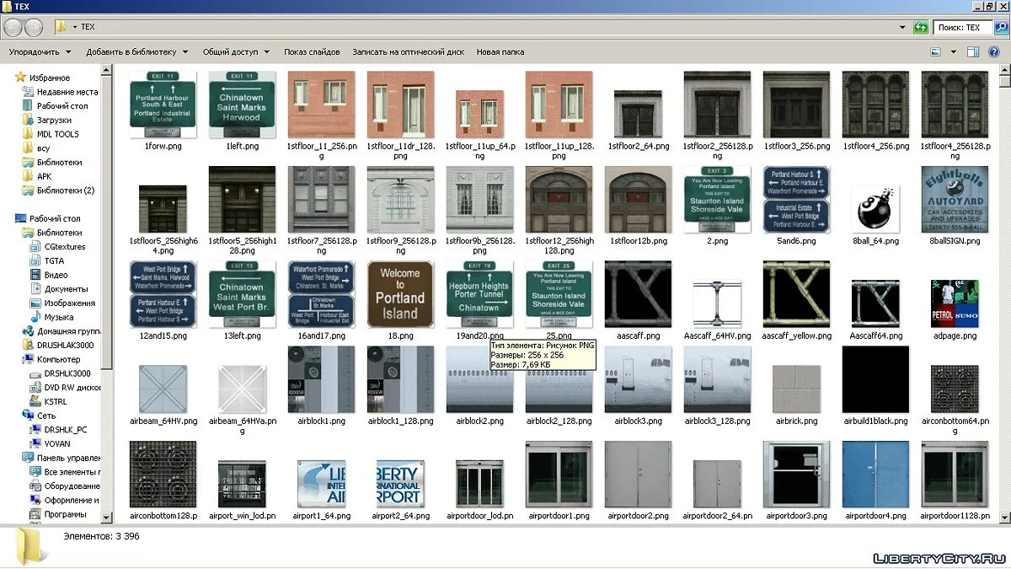Image resolution: width=1011 pixels, height=569 pixels.
Task: Click the search magnifier icon
Action: 1001,27
